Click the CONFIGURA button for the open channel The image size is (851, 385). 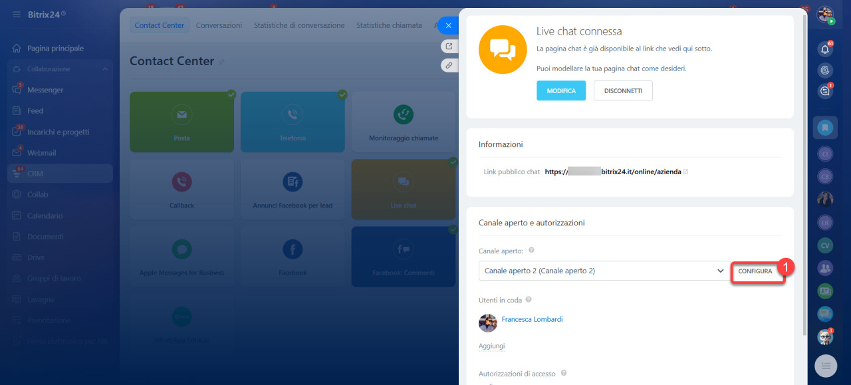(x=755, y=271)
